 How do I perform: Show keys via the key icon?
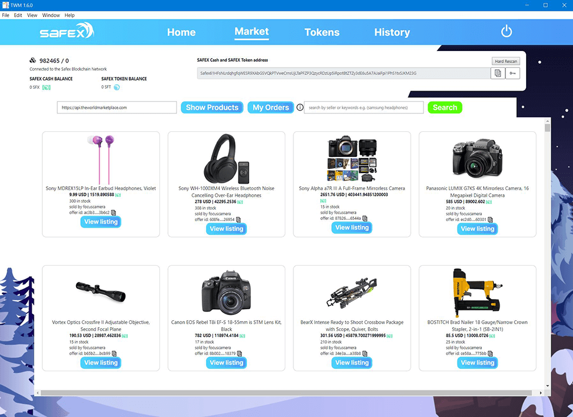pyautogui.click(x=513, y=73)
